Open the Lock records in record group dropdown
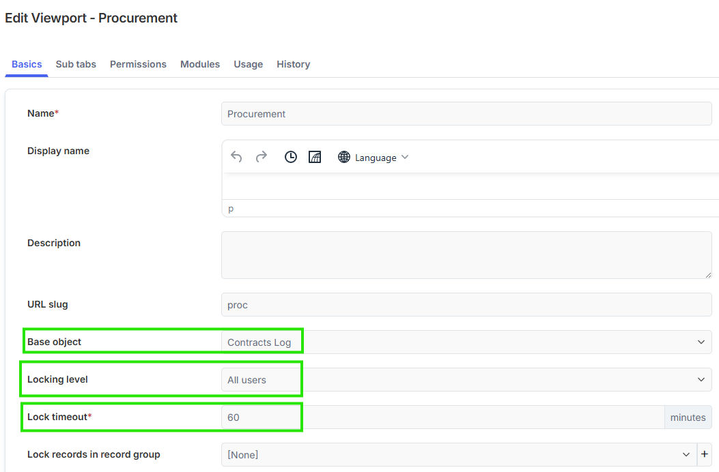The height and width of the screenshot is (472, 719). point(459,454)
